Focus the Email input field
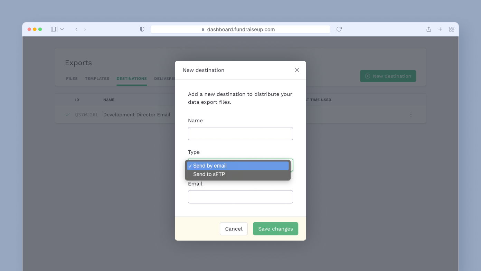481x271 pixels. 240,197
